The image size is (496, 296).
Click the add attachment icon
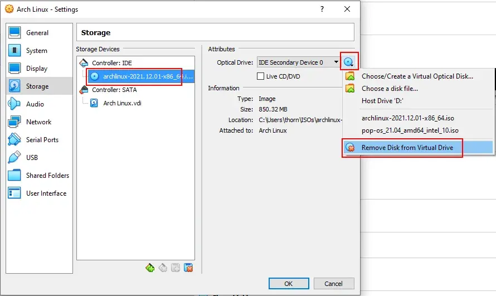[176, 268]
